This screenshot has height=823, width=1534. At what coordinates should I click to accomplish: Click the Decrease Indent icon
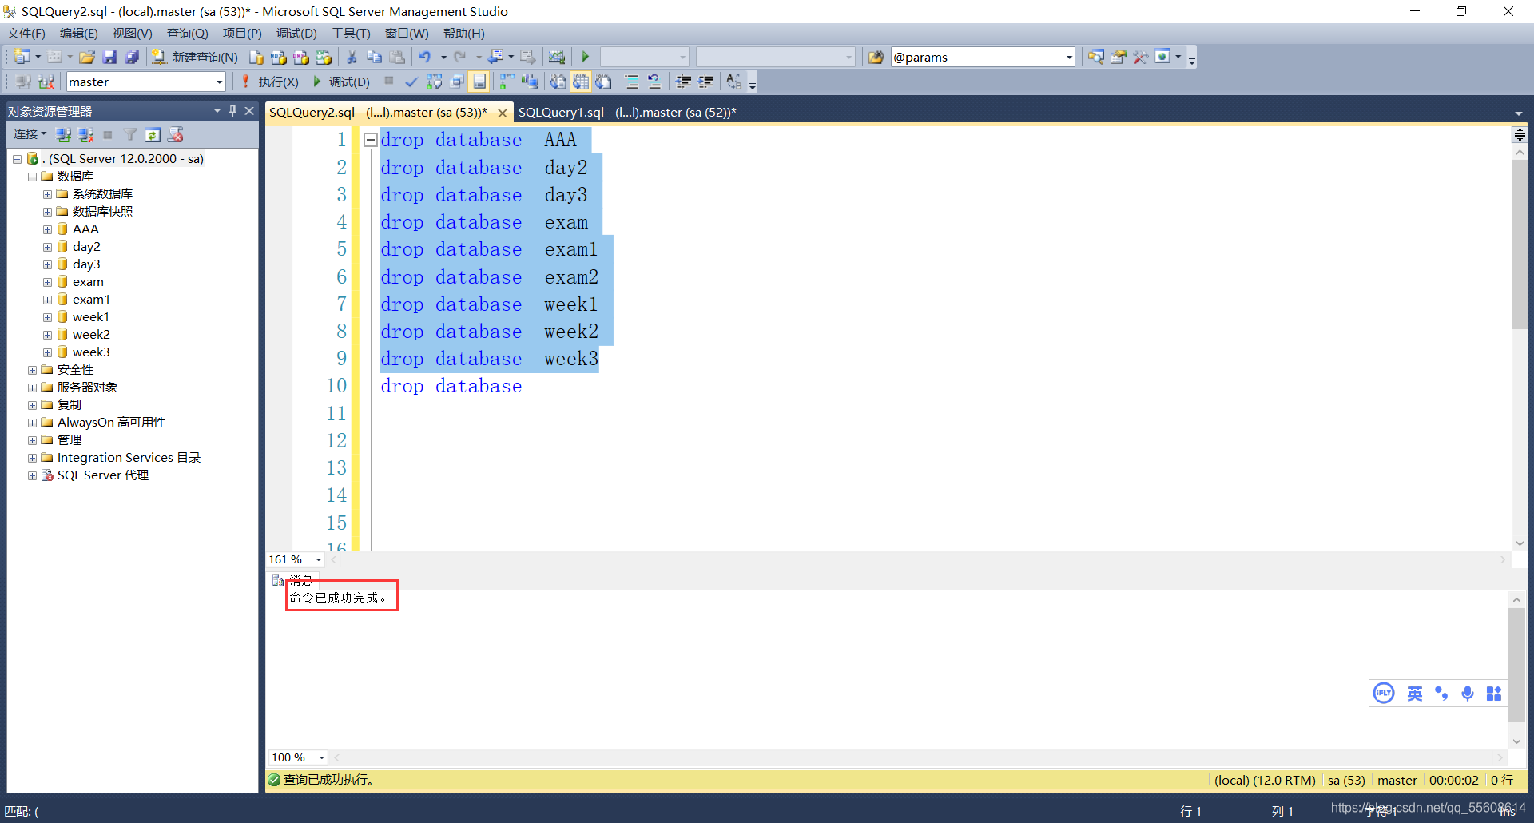(683, 82)
